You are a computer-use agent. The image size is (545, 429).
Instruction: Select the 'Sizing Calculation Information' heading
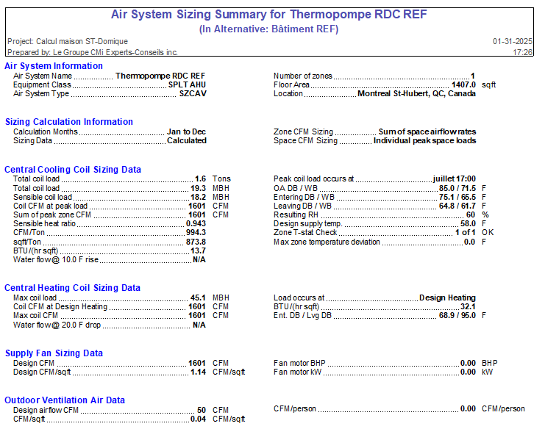pos(69,122)
